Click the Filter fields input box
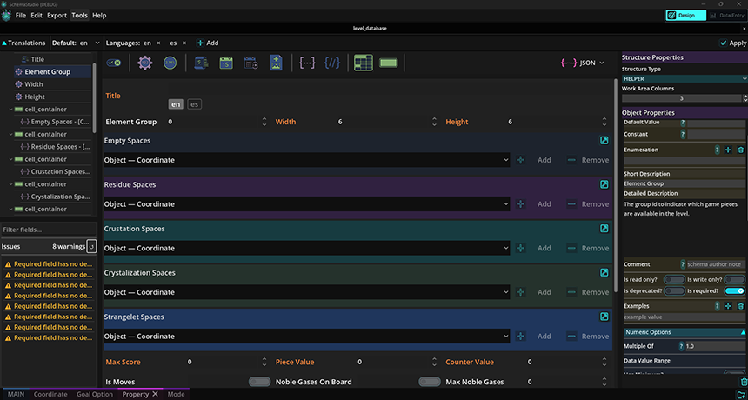The image size is (748, 400). tap(48, 230)
